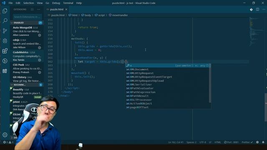The height and width of the screenshot is (150, 267).
Task: Click the activity bar icon above the Settings gear
Action: click(x=5, y=71)
